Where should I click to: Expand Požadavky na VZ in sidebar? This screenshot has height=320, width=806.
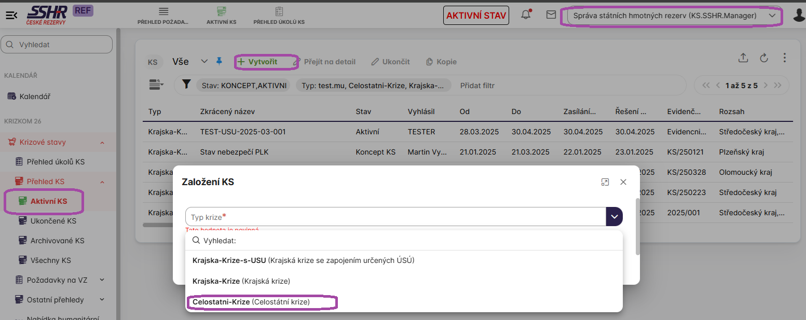(102, 280)
